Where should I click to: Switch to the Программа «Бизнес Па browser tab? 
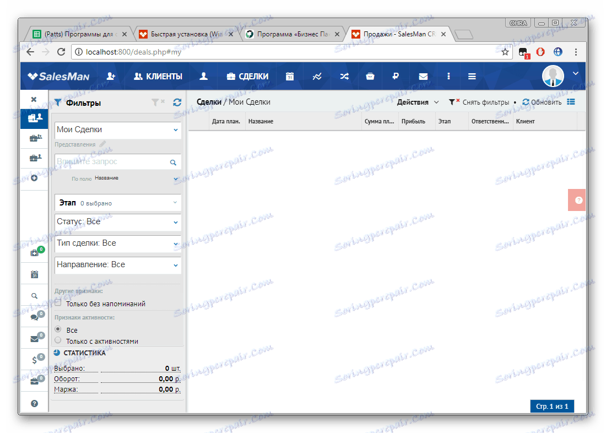coord(293,34)
